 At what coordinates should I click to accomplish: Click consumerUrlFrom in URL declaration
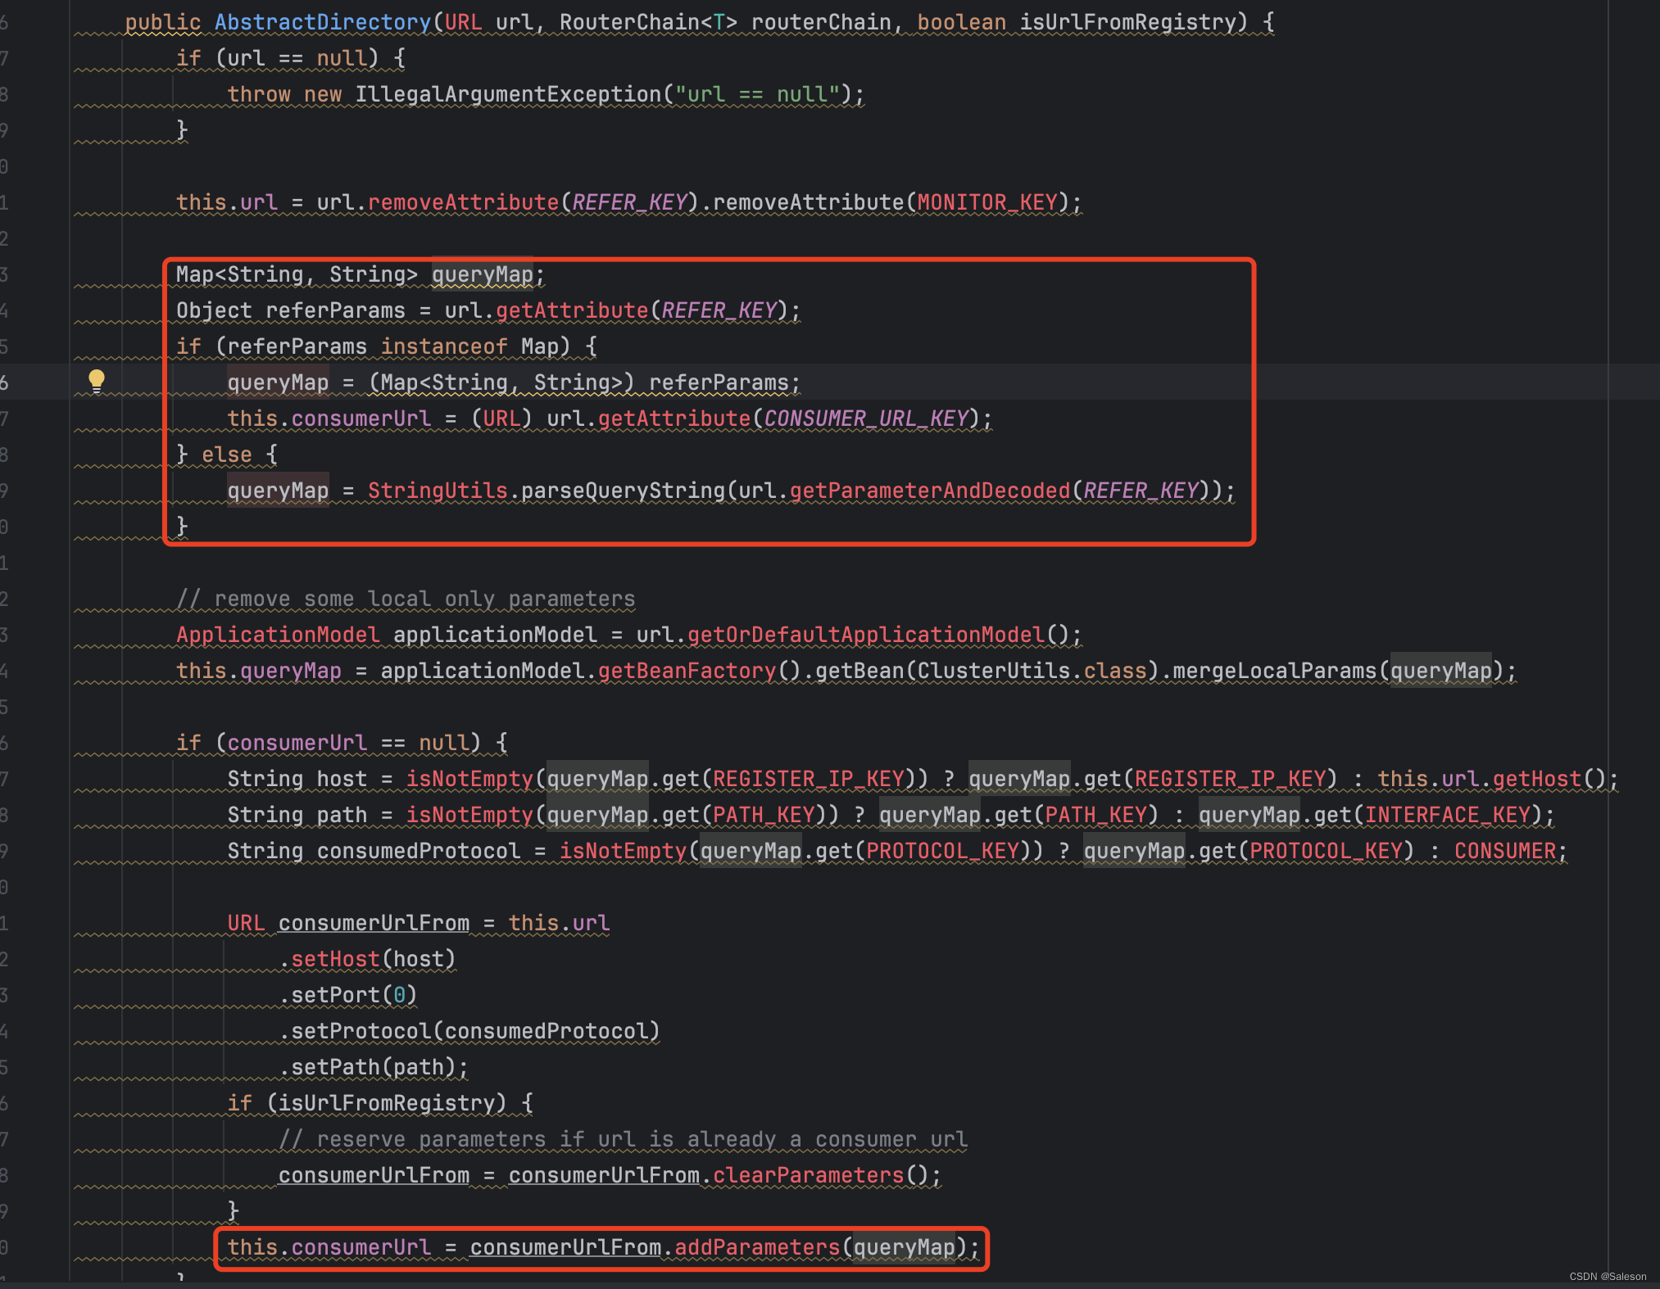pyautogui.click(x=374, y=923)
